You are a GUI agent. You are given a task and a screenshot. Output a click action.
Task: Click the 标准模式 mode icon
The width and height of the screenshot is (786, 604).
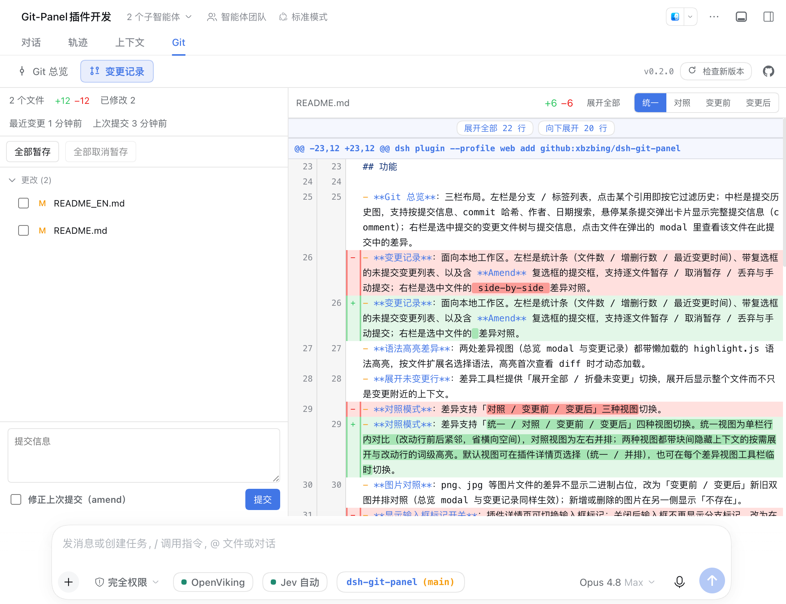tap(283, 17)
